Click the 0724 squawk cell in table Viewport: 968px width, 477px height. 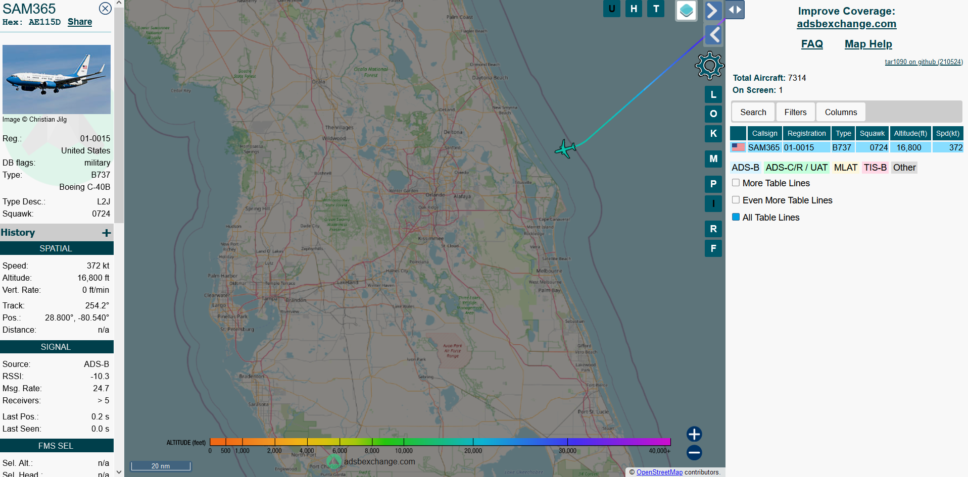pos(873,147)
